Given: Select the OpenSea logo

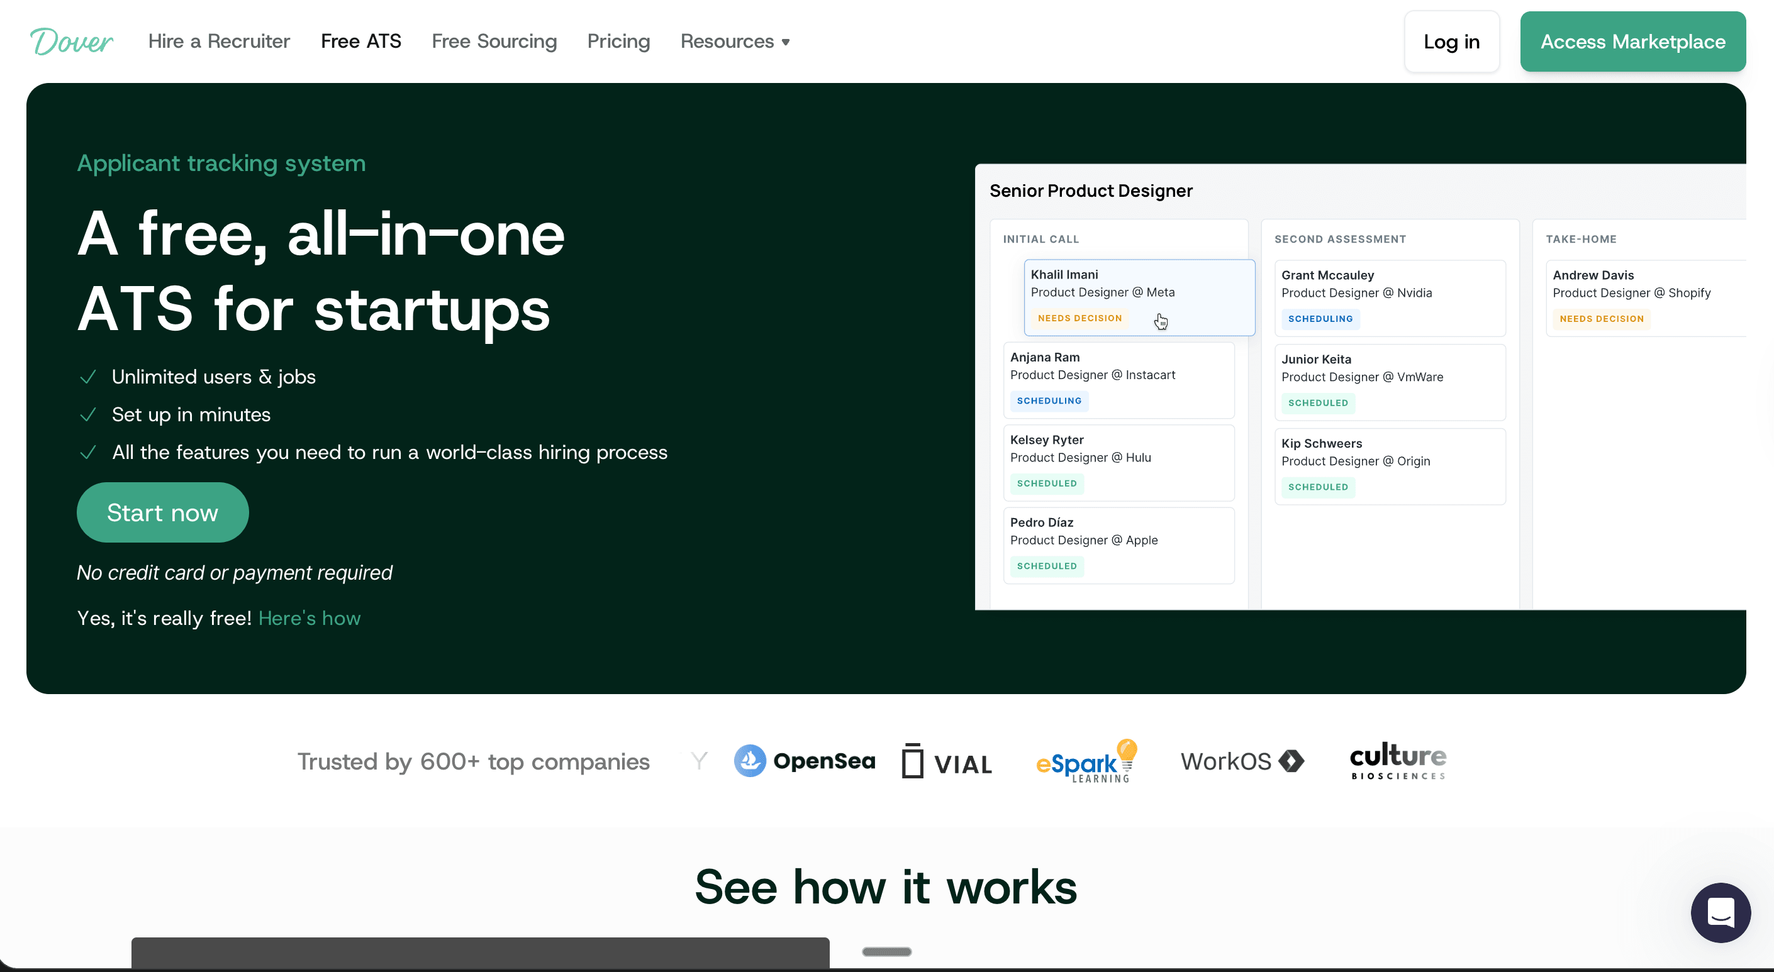Looking at the screenshot, I should tap(805, 761).
